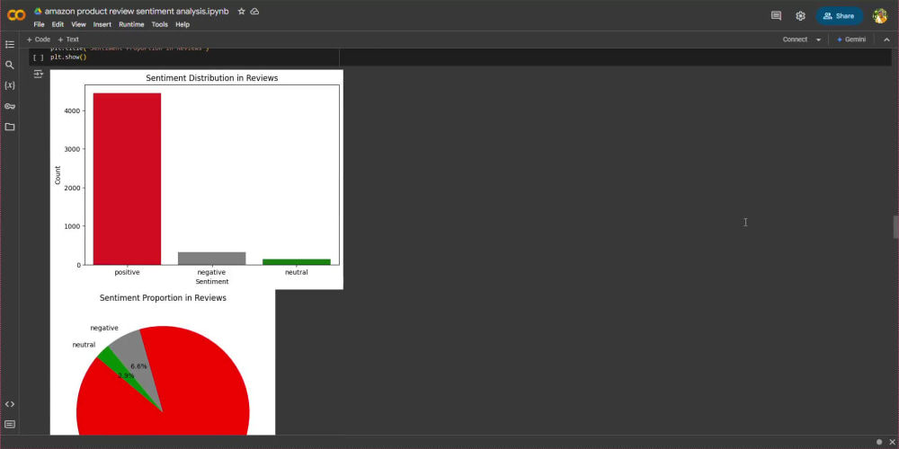The image size is (899, 449).
Task: Click the Connect button
Action: coord(795,40)
